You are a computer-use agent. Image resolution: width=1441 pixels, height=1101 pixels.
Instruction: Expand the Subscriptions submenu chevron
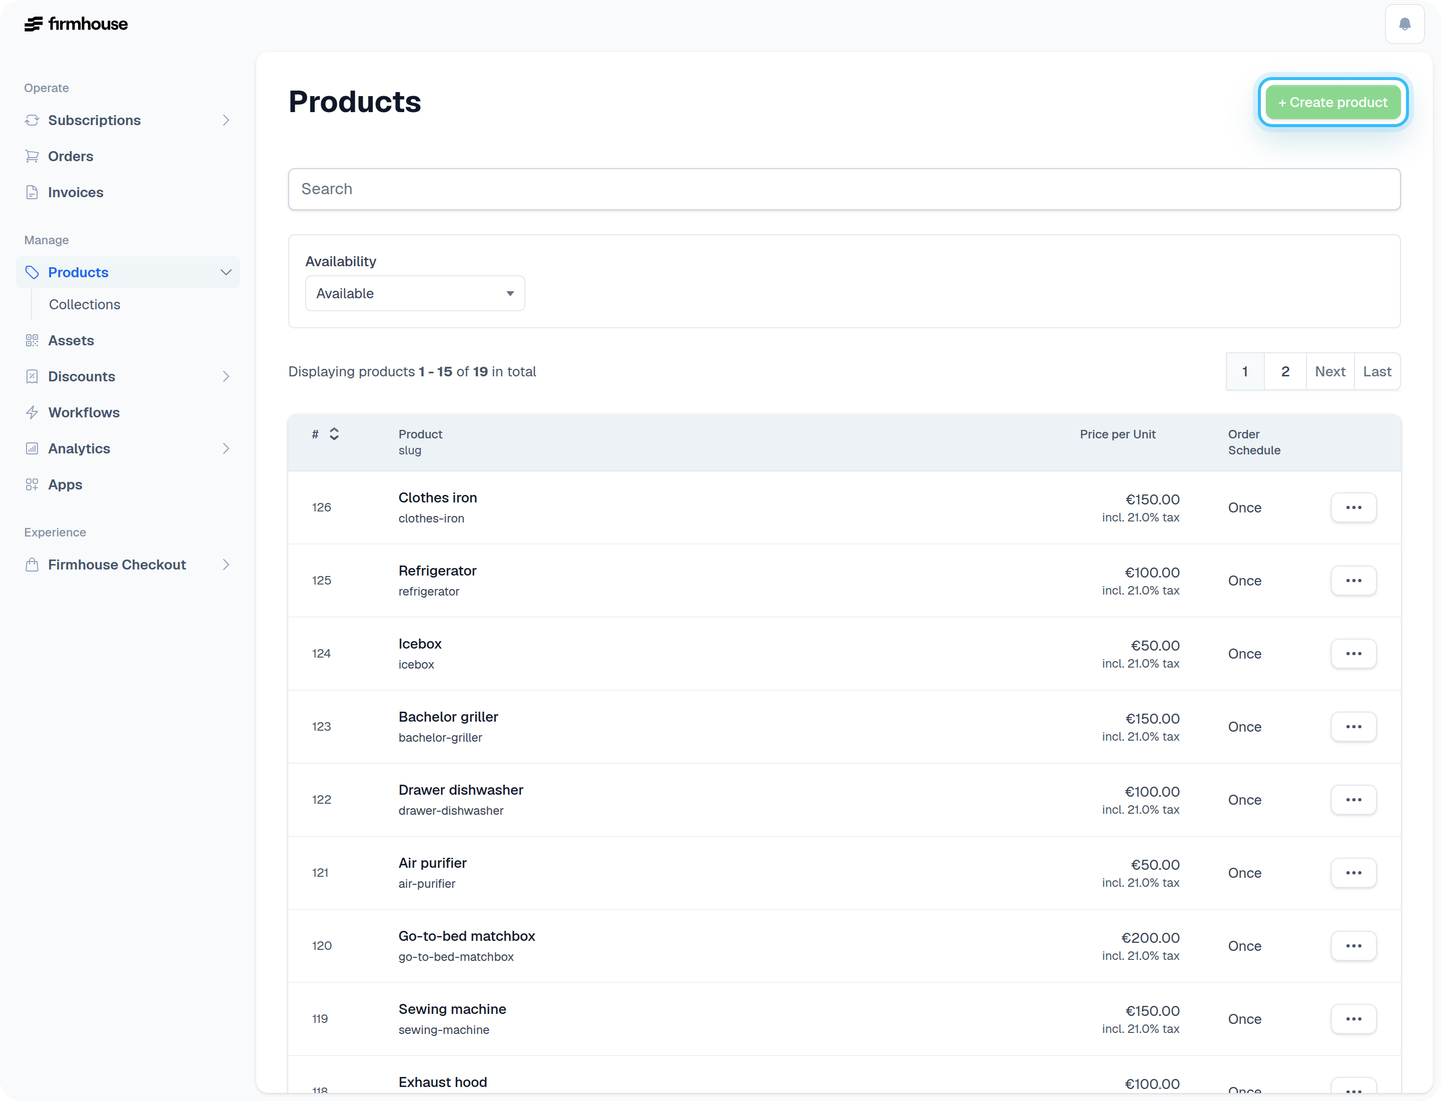[226, 120]
